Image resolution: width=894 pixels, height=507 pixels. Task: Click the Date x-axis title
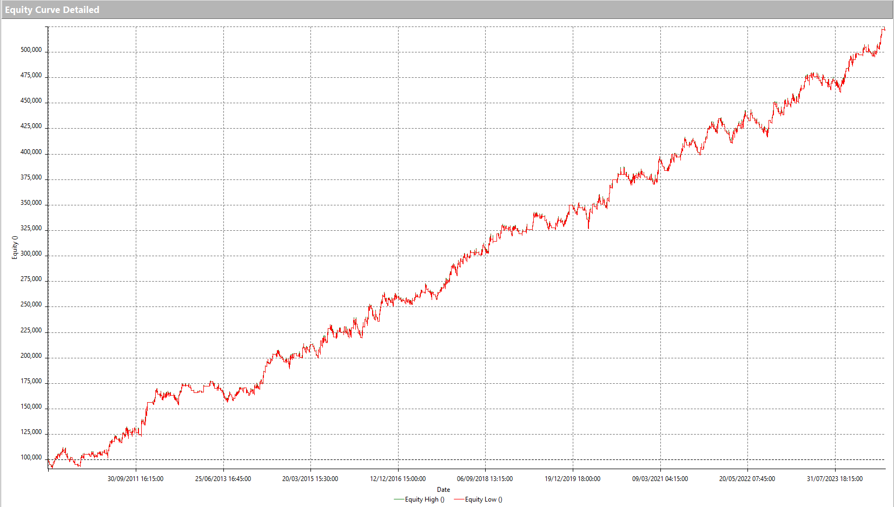click(443, 490)
